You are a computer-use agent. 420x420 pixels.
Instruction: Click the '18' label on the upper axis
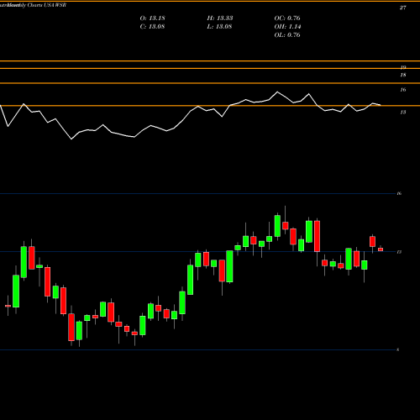pyautogui.click(x=403, y=75)
